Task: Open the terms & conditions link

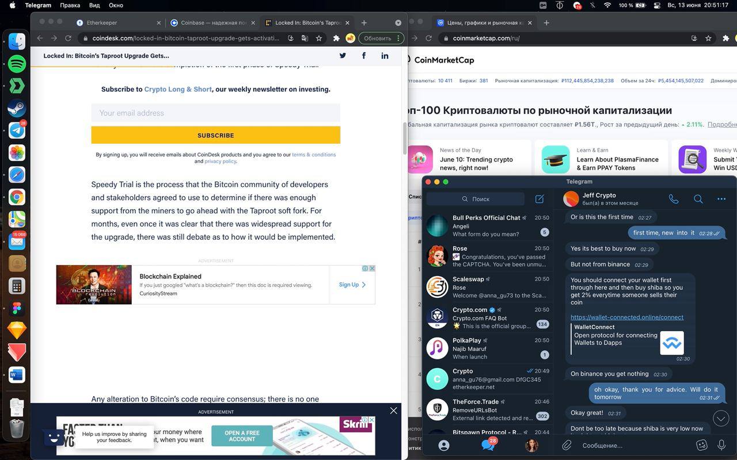Action: click(314, 155)
